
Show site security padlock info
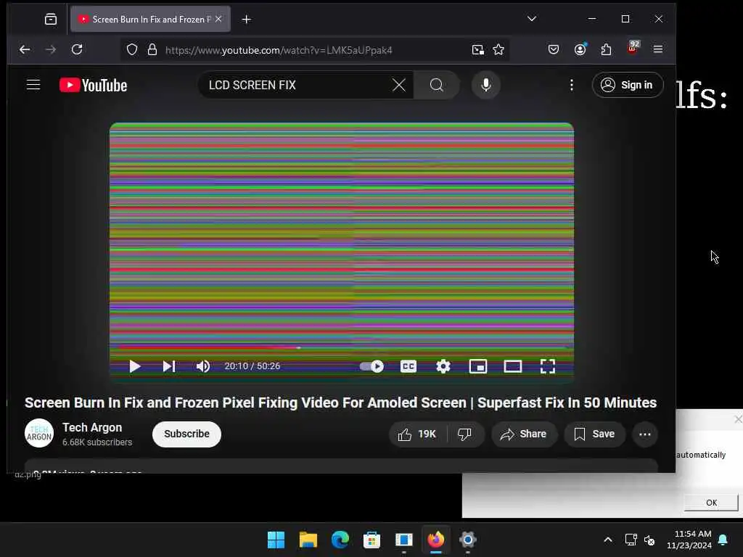pyautogui.click(x=152, y=50)
